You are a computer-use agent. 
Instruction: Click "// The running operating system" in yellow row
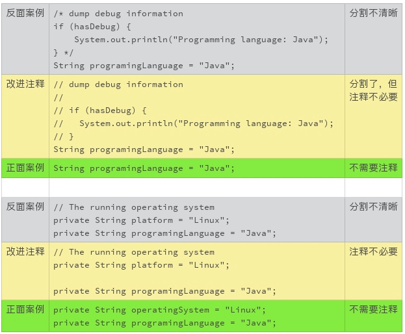(x=134, y=252)
